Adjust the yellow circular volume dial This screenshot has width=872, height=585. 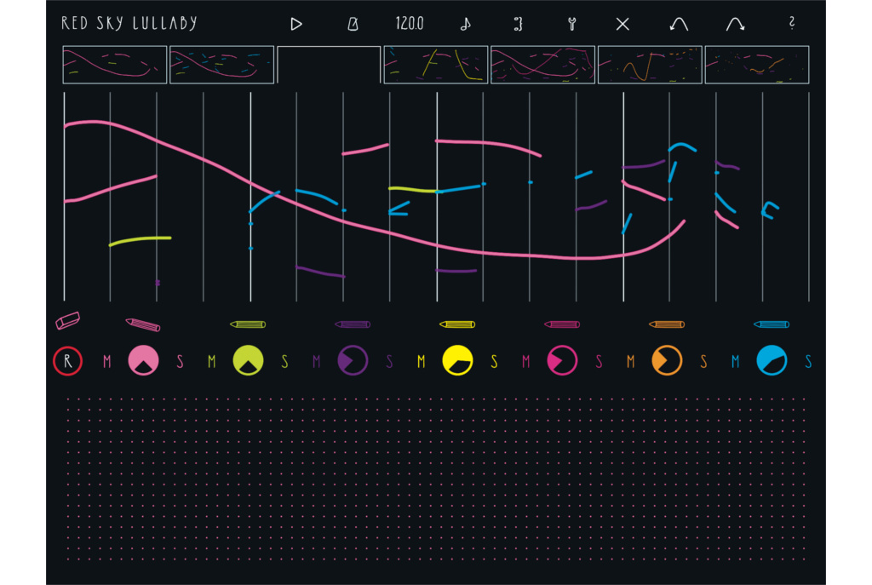(x=457, y=361)
